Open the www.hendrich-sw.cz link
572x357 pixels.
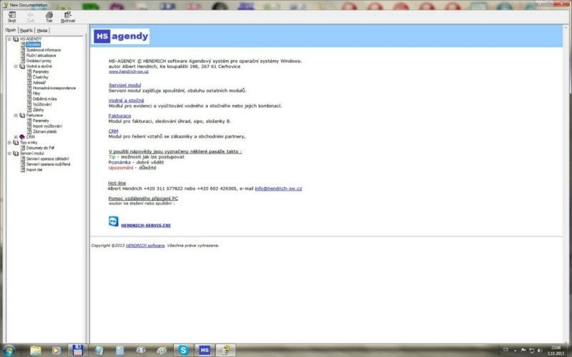click(129, 71)
